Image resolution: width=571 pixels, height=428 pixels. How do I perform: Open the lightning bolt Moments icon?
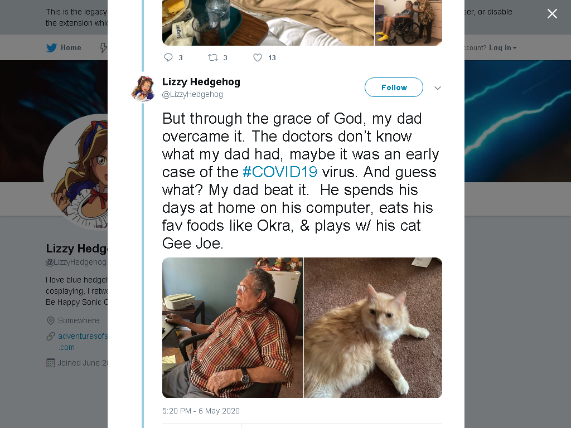tap(103, 48)
